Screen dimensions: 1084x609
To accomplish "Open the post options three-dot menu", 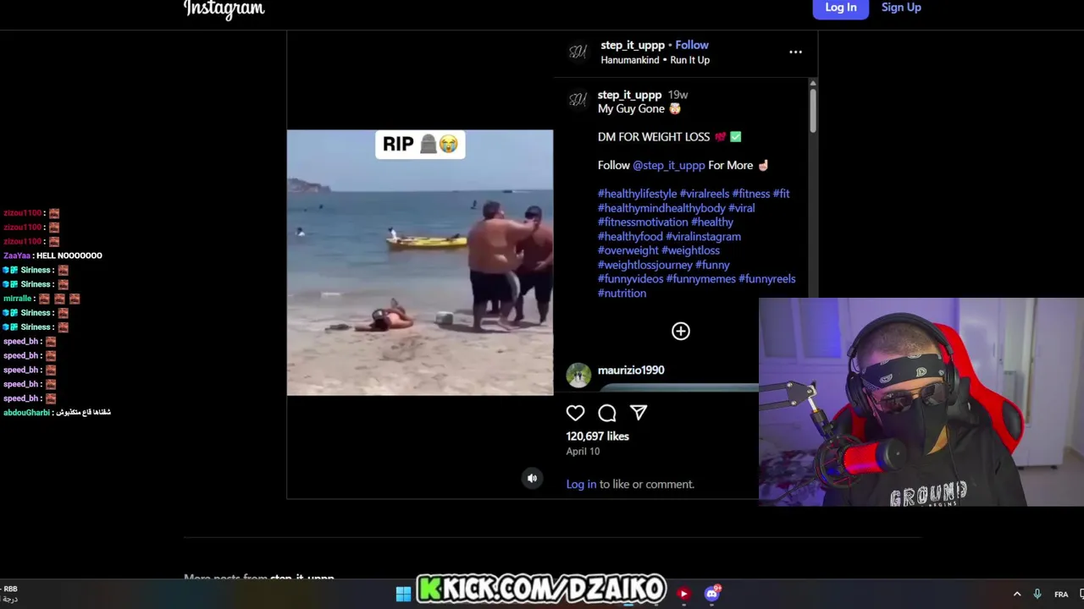I will tap(795, 52).
